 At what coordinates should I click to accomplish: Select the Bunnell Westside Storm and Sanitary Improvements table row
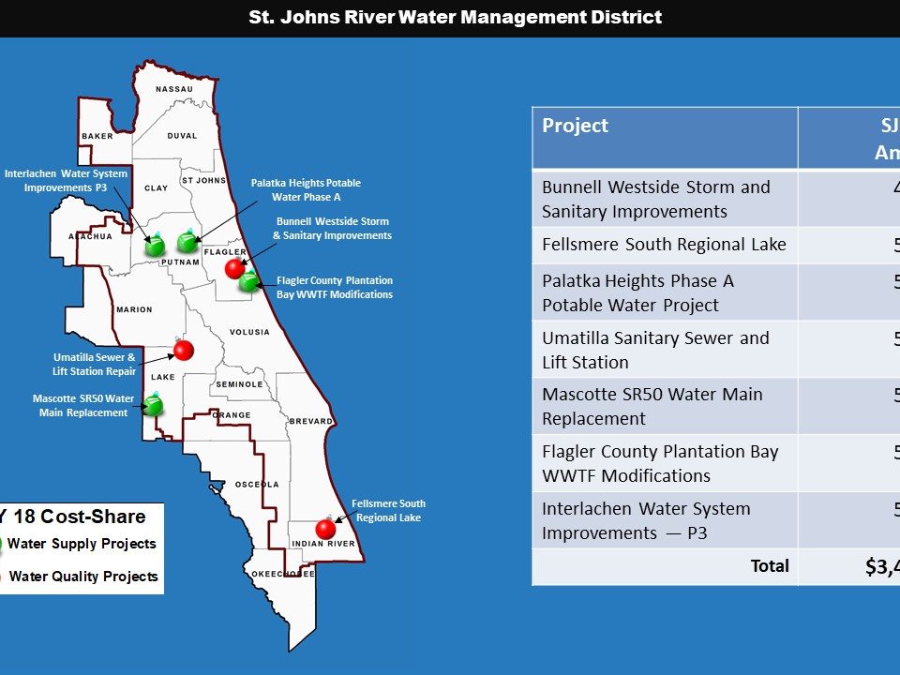click(715, 199)
